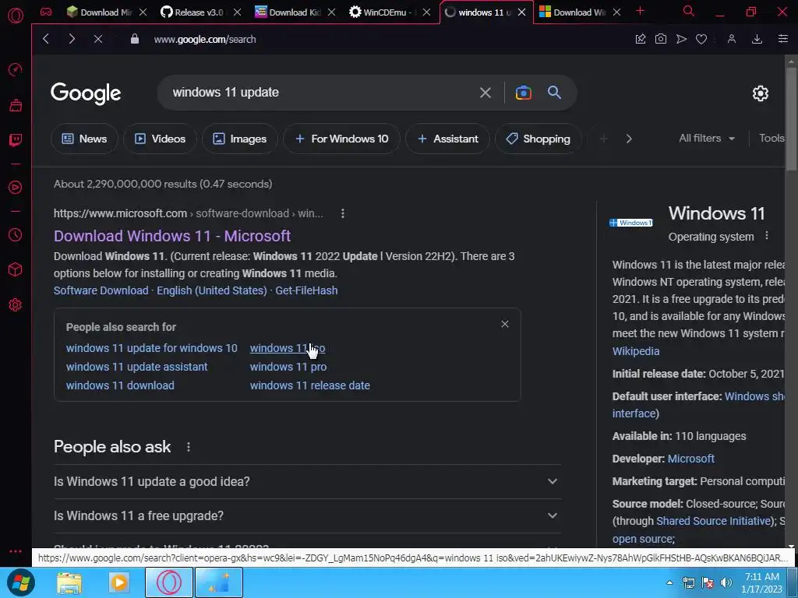Open sidebar setup three-dots at bottom
The width and height of the screenshot is (798, 598).
(16, 551)
